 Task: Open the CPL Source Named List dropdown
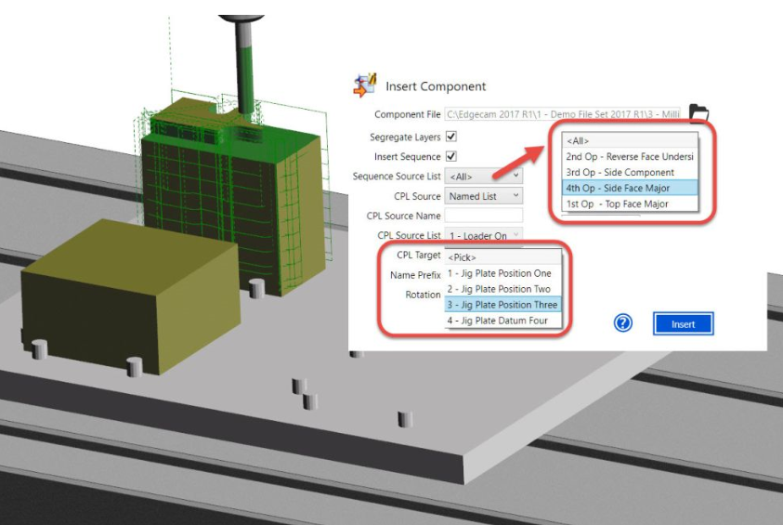pos(484,196)
